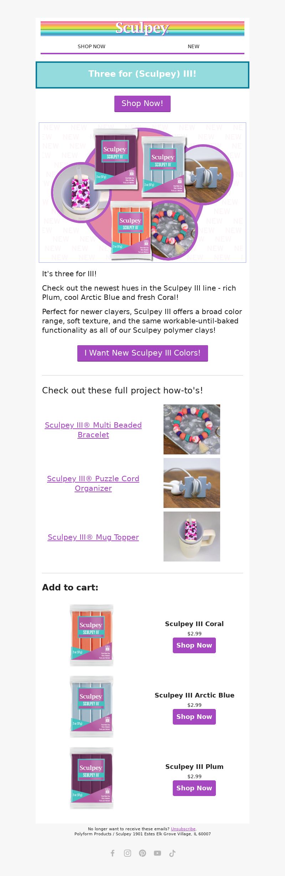Click the Unsubscribe link in footer
Viewport: 285px width, 876px height.
(x=183, y=829)
